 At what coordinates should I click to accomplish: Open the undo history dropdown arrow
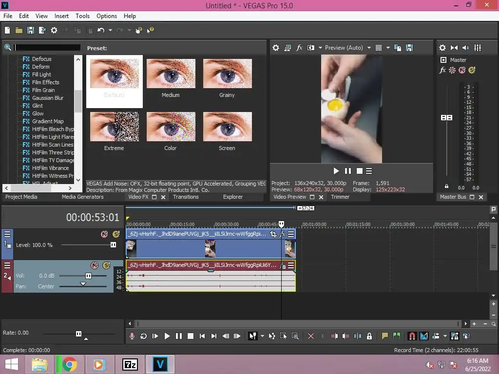point(110,30)
